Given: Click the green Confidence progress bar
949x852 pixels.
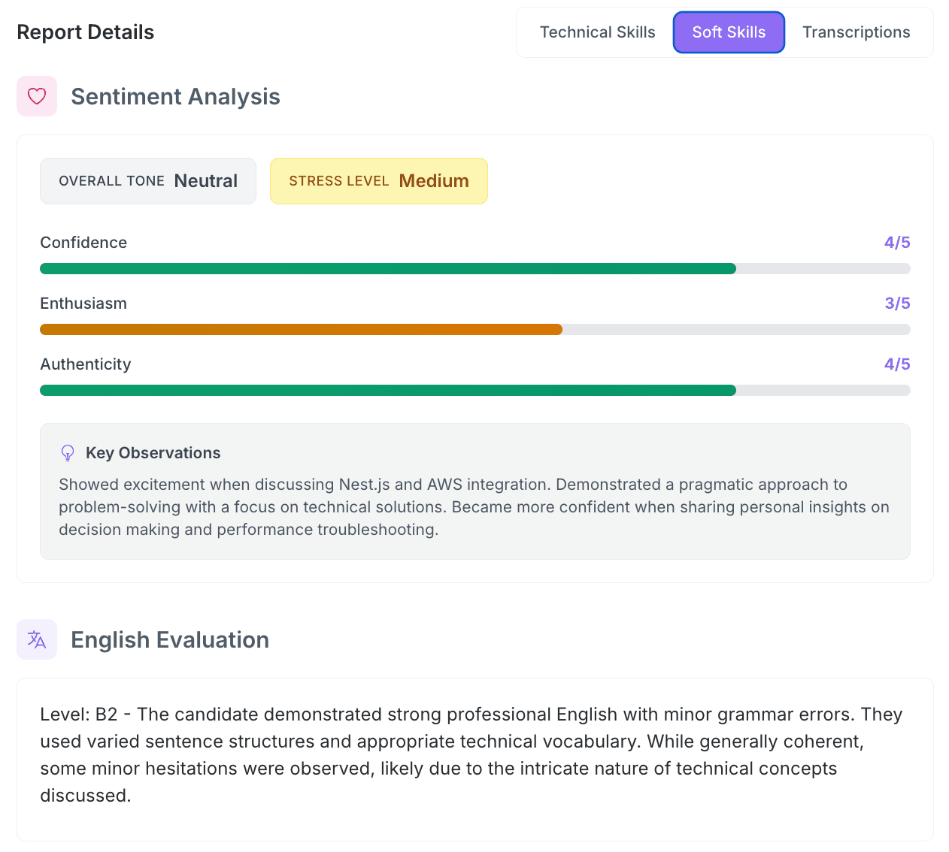Looking at the screenshot, I should coord(387,269).
